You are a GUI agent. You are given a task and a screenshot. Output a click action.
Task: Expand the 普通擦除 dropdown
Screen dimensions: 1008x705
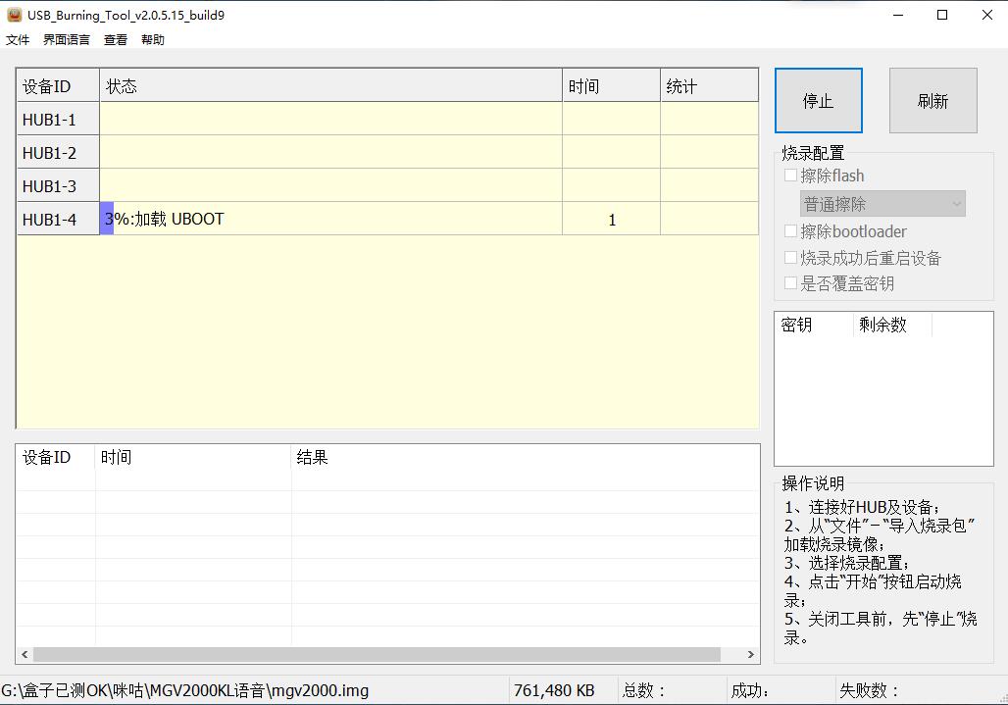point(882,204)
